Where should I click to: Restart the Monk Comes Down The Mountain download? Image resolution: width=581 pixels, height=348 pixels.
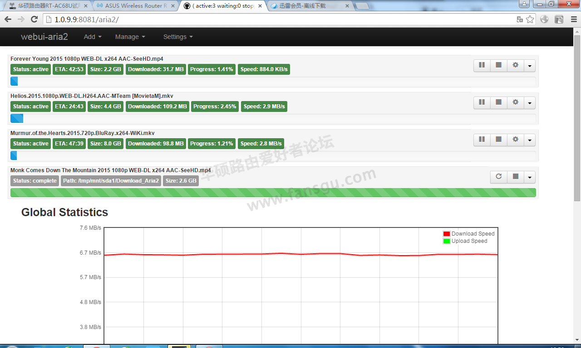click(x=498, y=177)
